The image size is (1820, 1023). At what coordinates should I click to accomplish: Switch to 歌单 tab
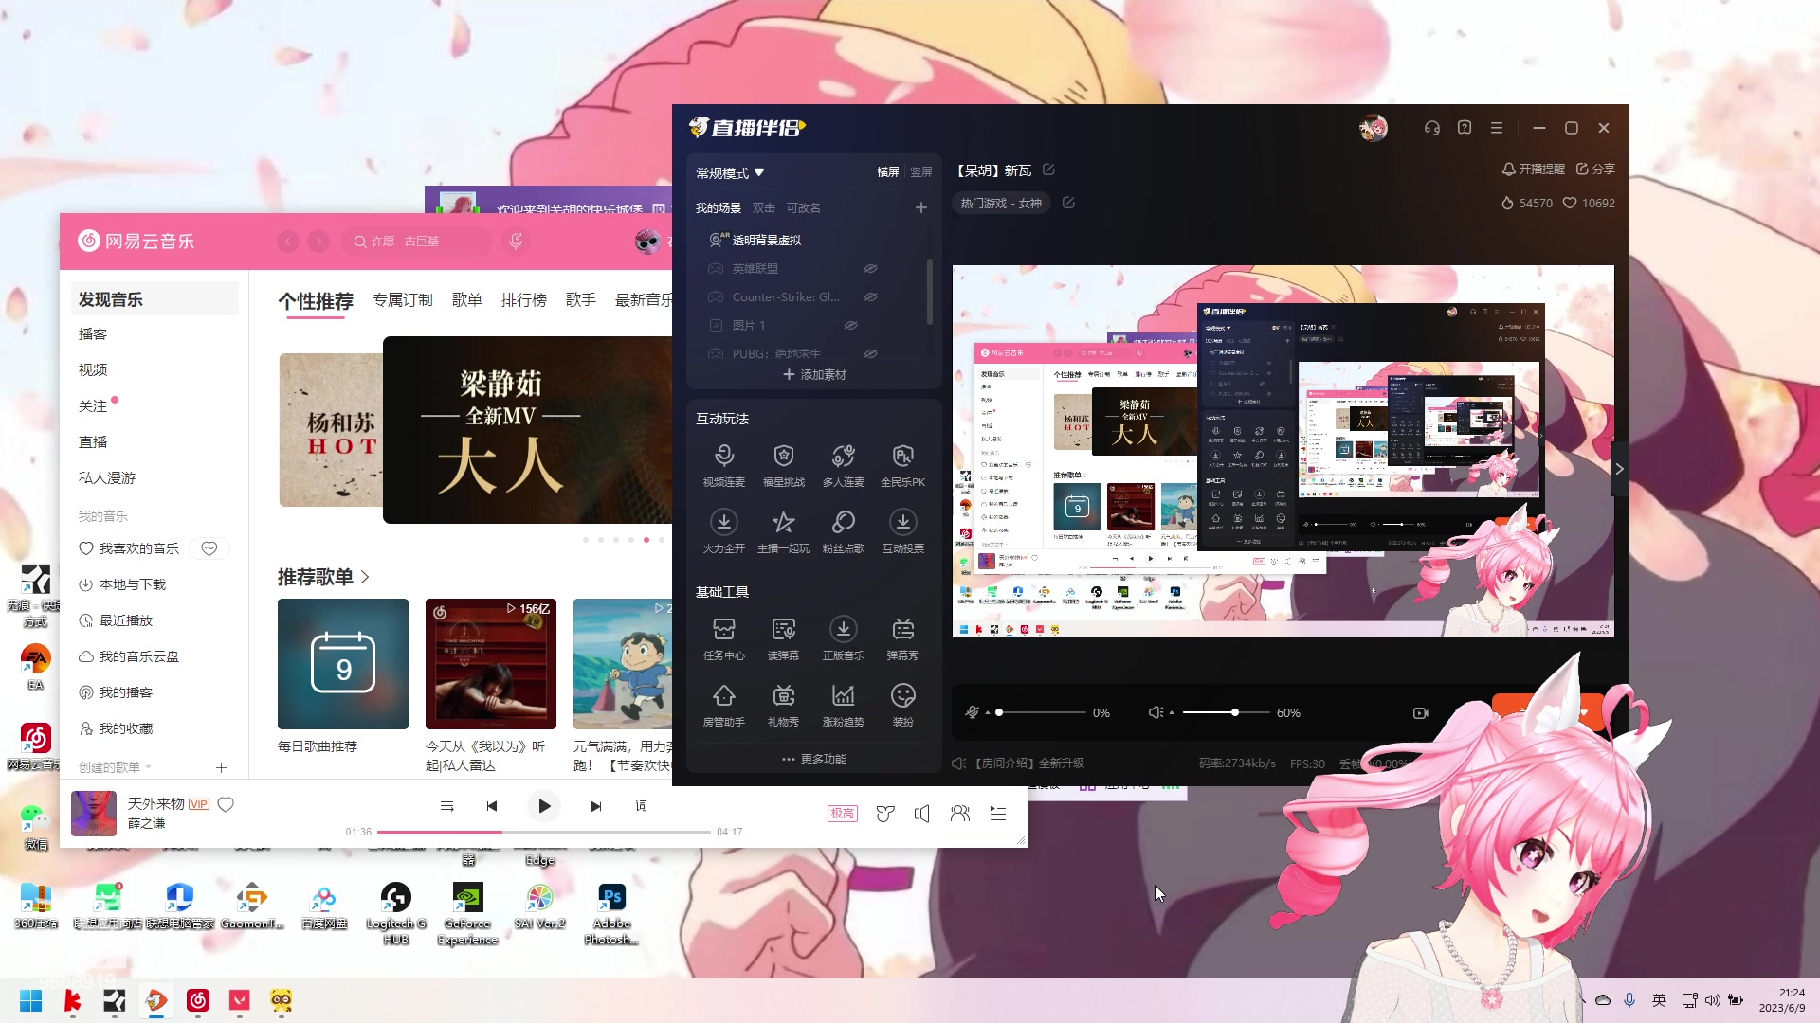click(467, 300)
